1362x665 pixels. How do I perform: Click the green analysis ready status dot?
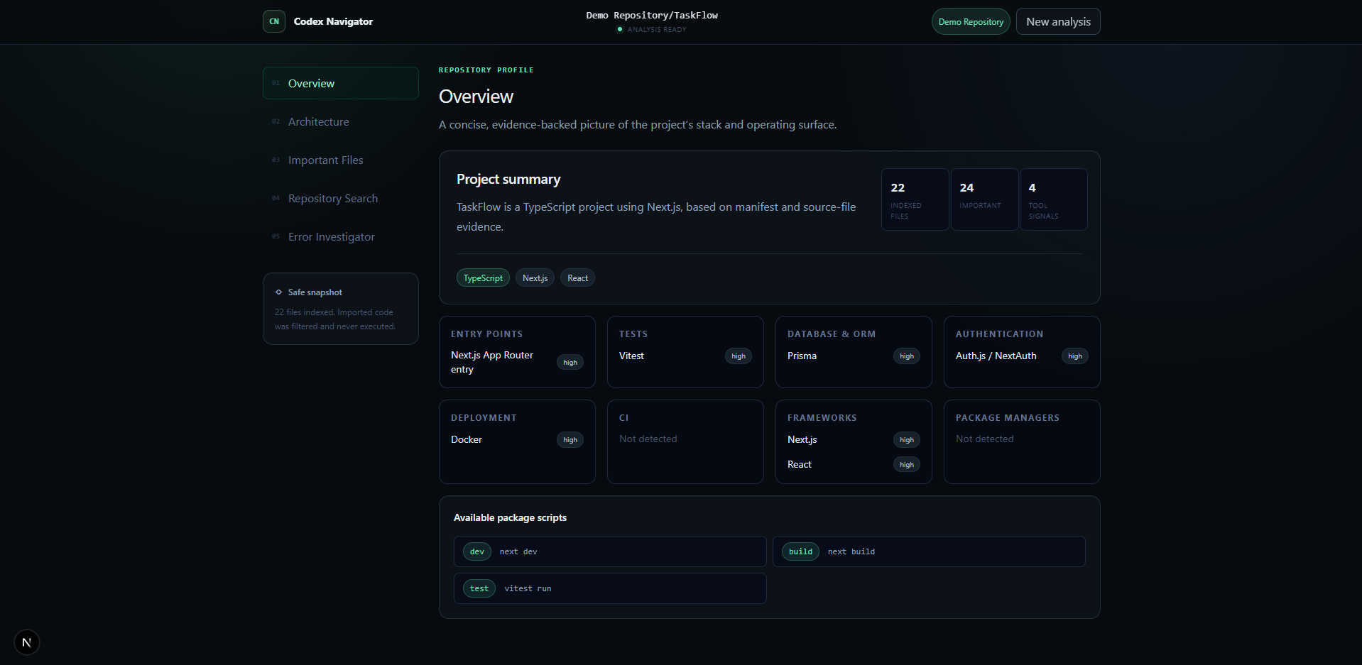tap(620, 29)
